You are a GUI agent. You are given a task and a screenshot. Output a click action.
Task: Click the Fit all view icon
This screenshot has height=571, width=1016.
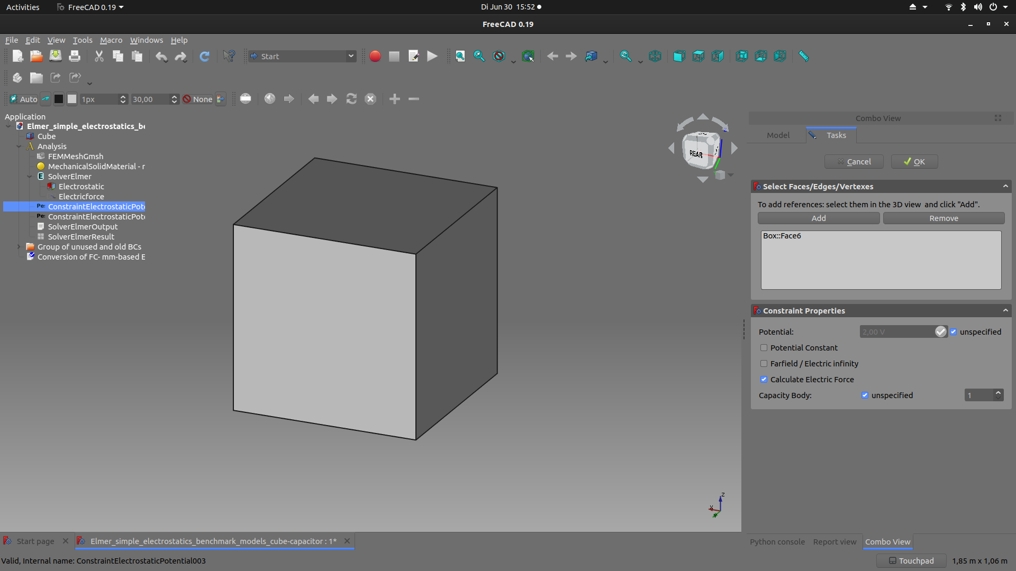[460, 56]
